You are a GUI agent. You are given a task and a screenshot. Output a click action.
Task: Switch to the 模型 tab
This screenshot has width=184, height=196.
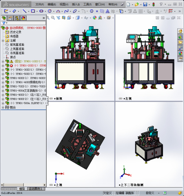22,189
